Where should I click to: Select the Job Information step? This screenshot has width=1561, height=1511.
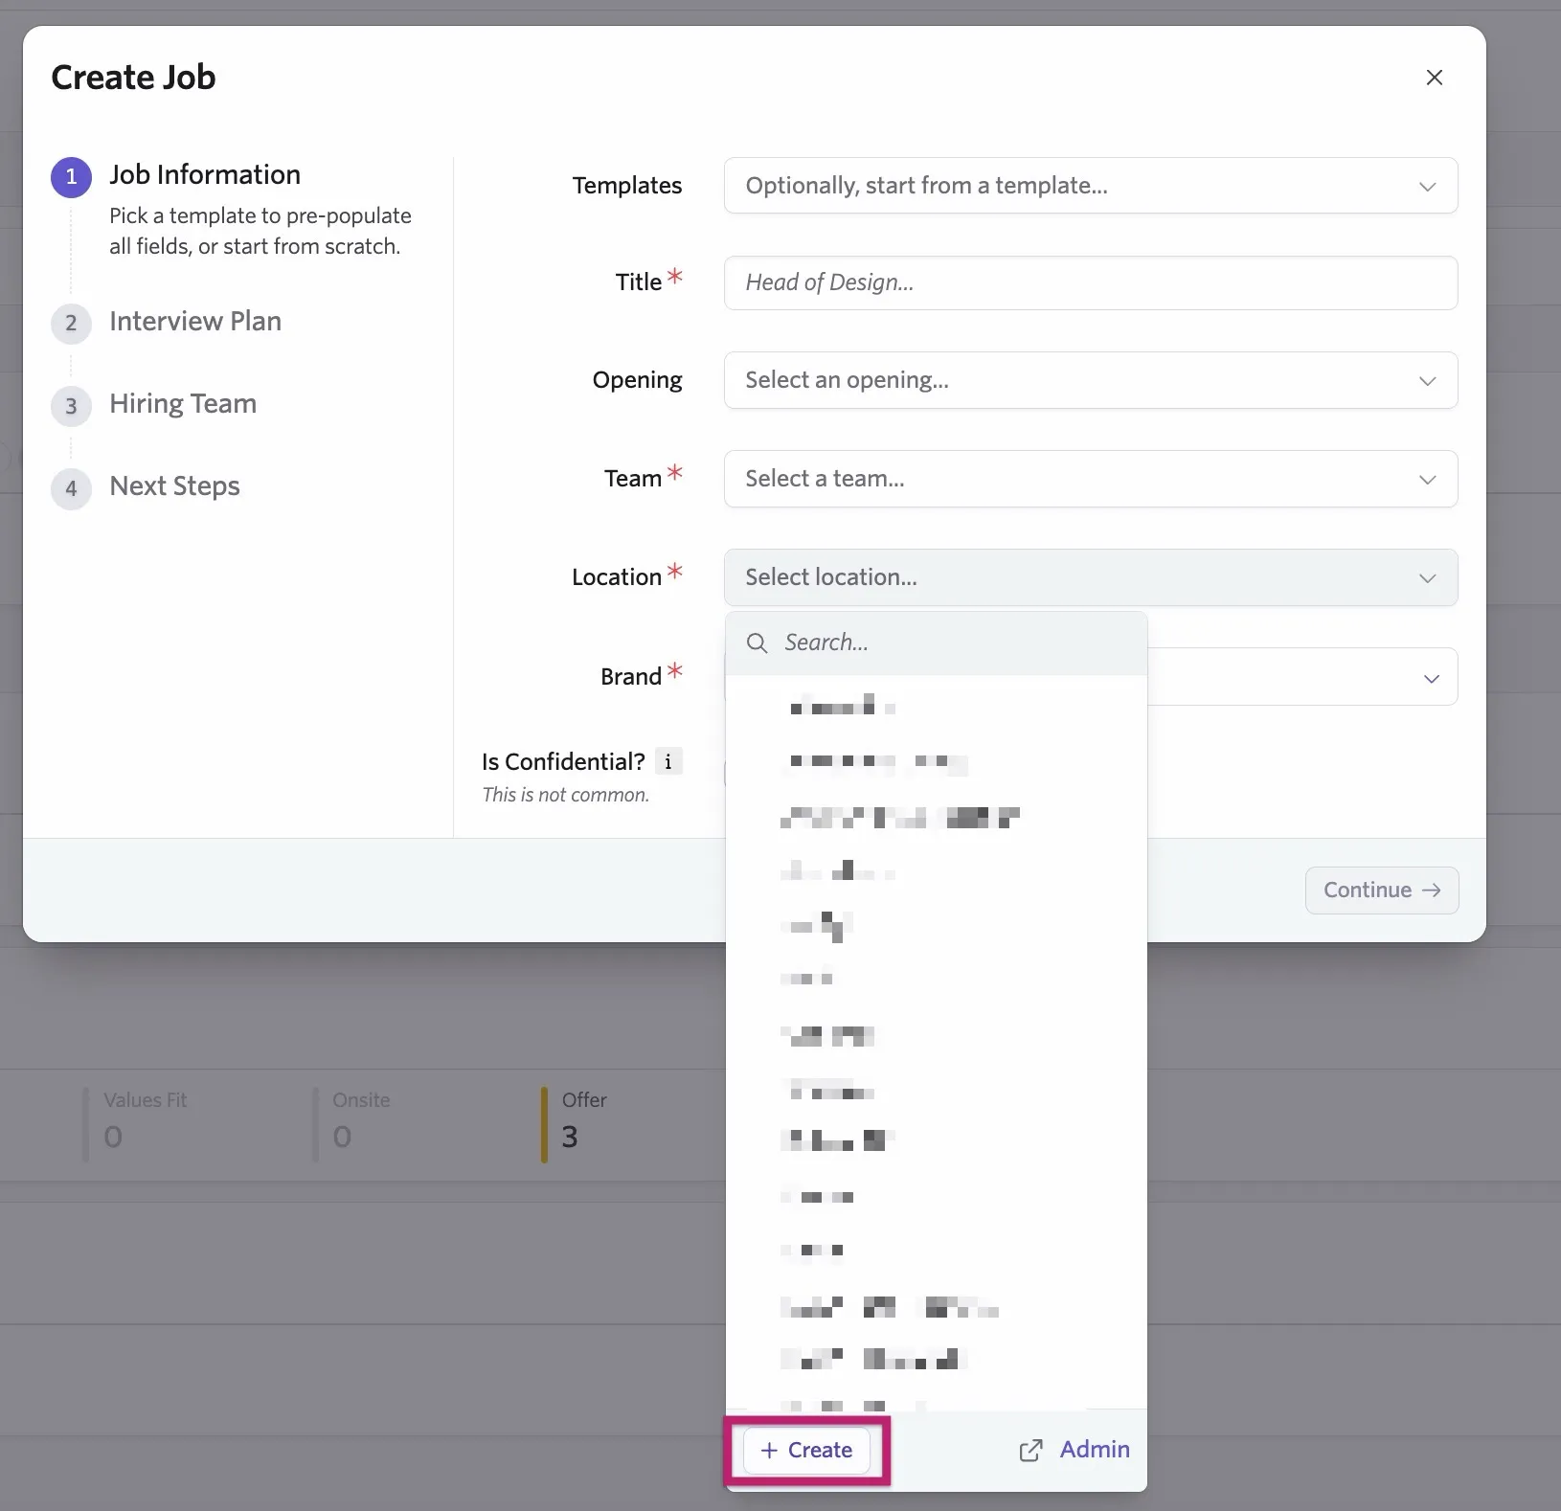205,175
